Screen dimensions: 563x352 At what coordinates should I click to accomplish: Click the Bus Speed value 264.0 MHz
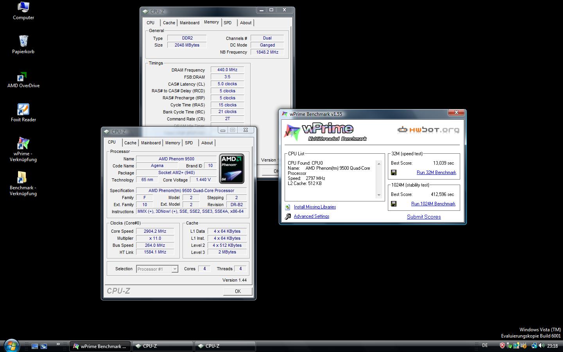pyautogui.click(x=155, y=245)
